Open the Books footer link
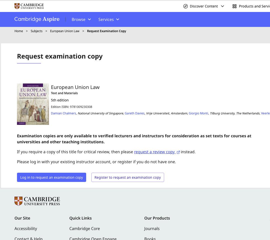Viewport: 270px width, 240px height. 150,239
